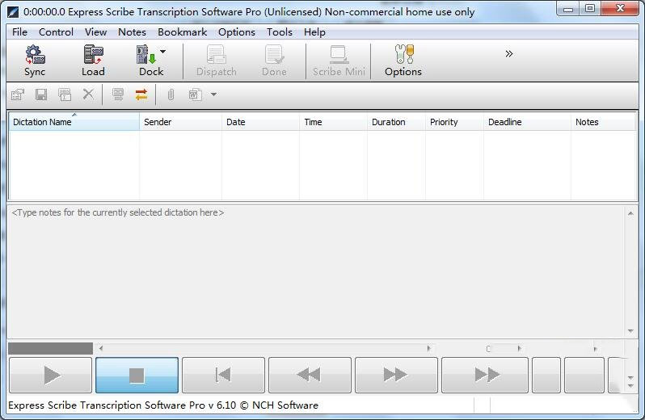Sort by the Deadline column header
Image resolution: width=645 pixels, height=420 pixels.
527,122
